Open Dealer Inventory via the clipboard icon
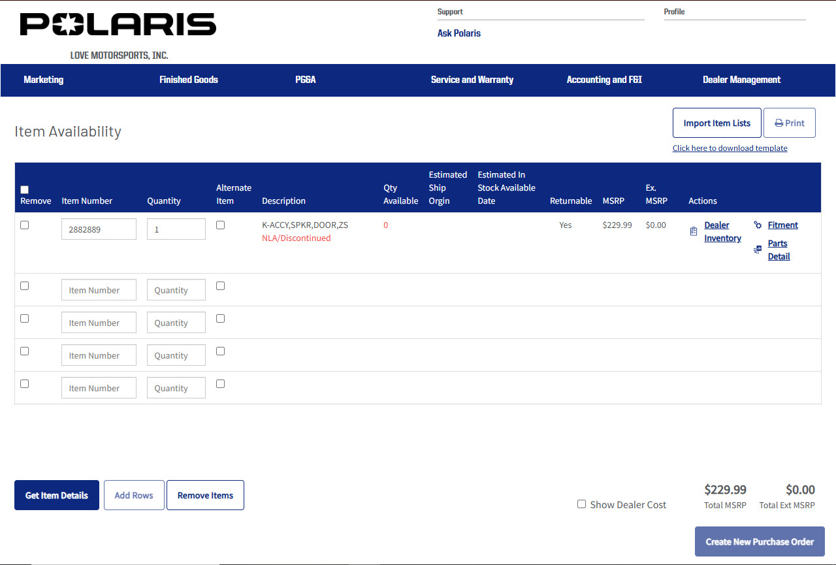 tap(693, 231)
